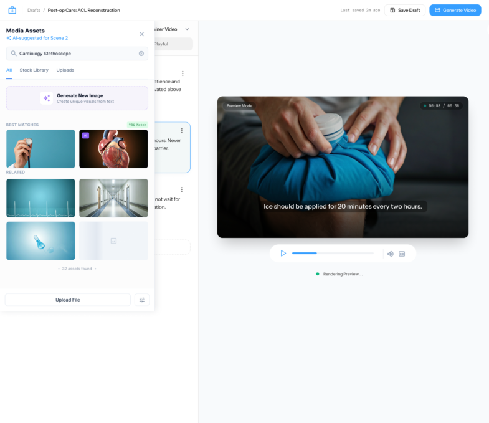Switch to the Stock Library tab
This screenshot has height=423, width=489.
(x=34, y=70)
